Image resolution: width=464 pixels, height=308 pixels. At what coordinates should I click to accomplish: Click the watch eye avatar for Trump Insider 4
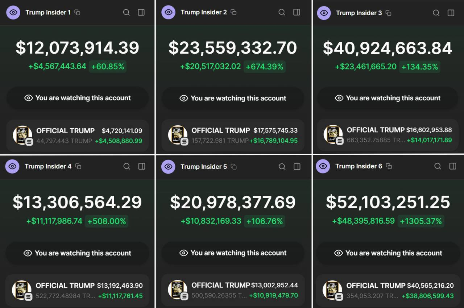tap(12, 166)
